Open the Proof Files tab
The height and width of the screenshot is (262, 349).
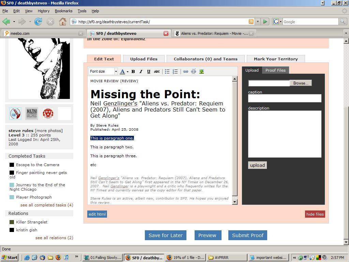(x=275, y=70)
